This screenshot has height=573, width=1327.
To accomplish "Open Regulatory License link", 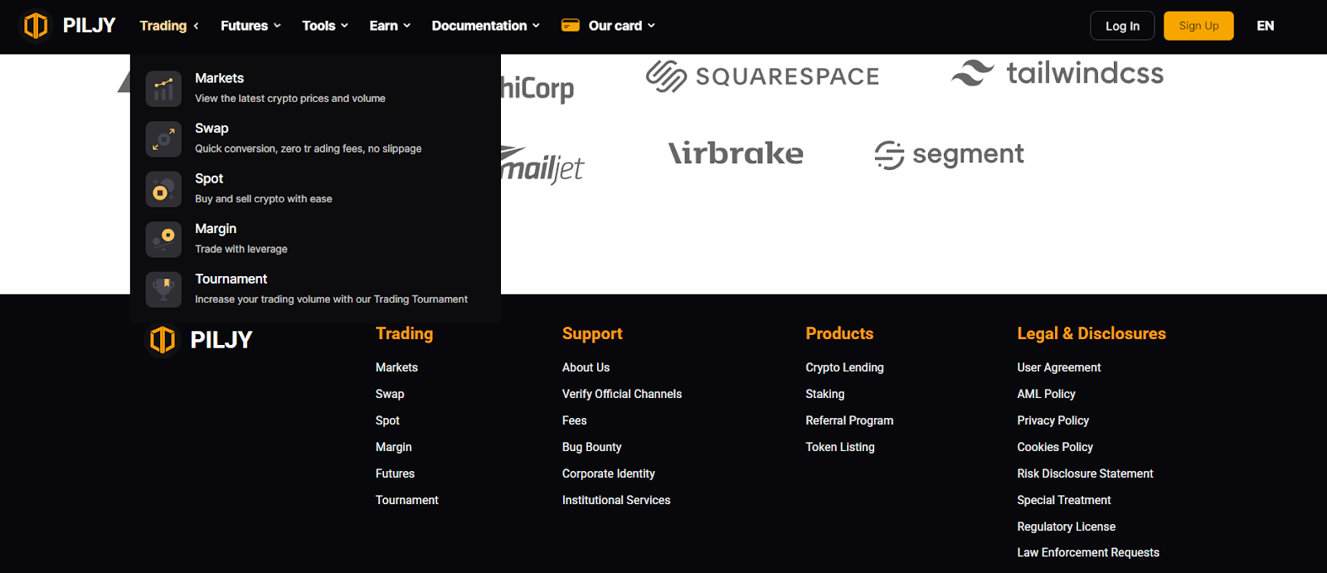I will [x=1067, y=527].
